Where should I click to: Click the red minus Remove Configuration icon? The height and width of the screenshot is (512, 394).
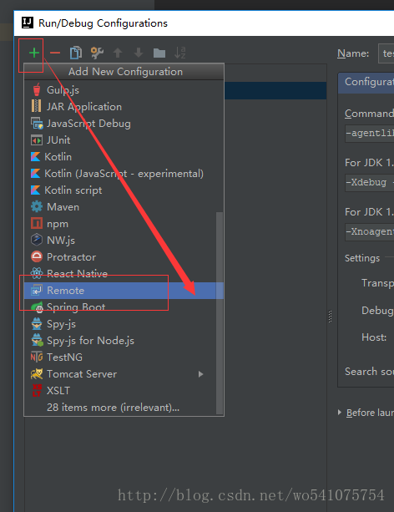(55, 53)
